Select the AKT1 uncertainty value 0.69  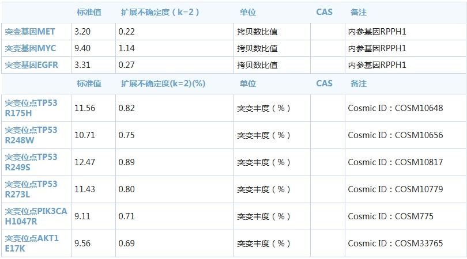click(127, 243)
